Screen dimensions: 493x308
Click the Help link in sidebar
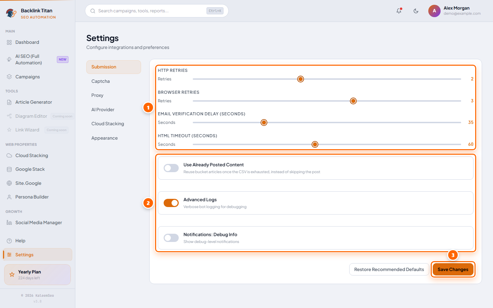(x=38, y=241)
